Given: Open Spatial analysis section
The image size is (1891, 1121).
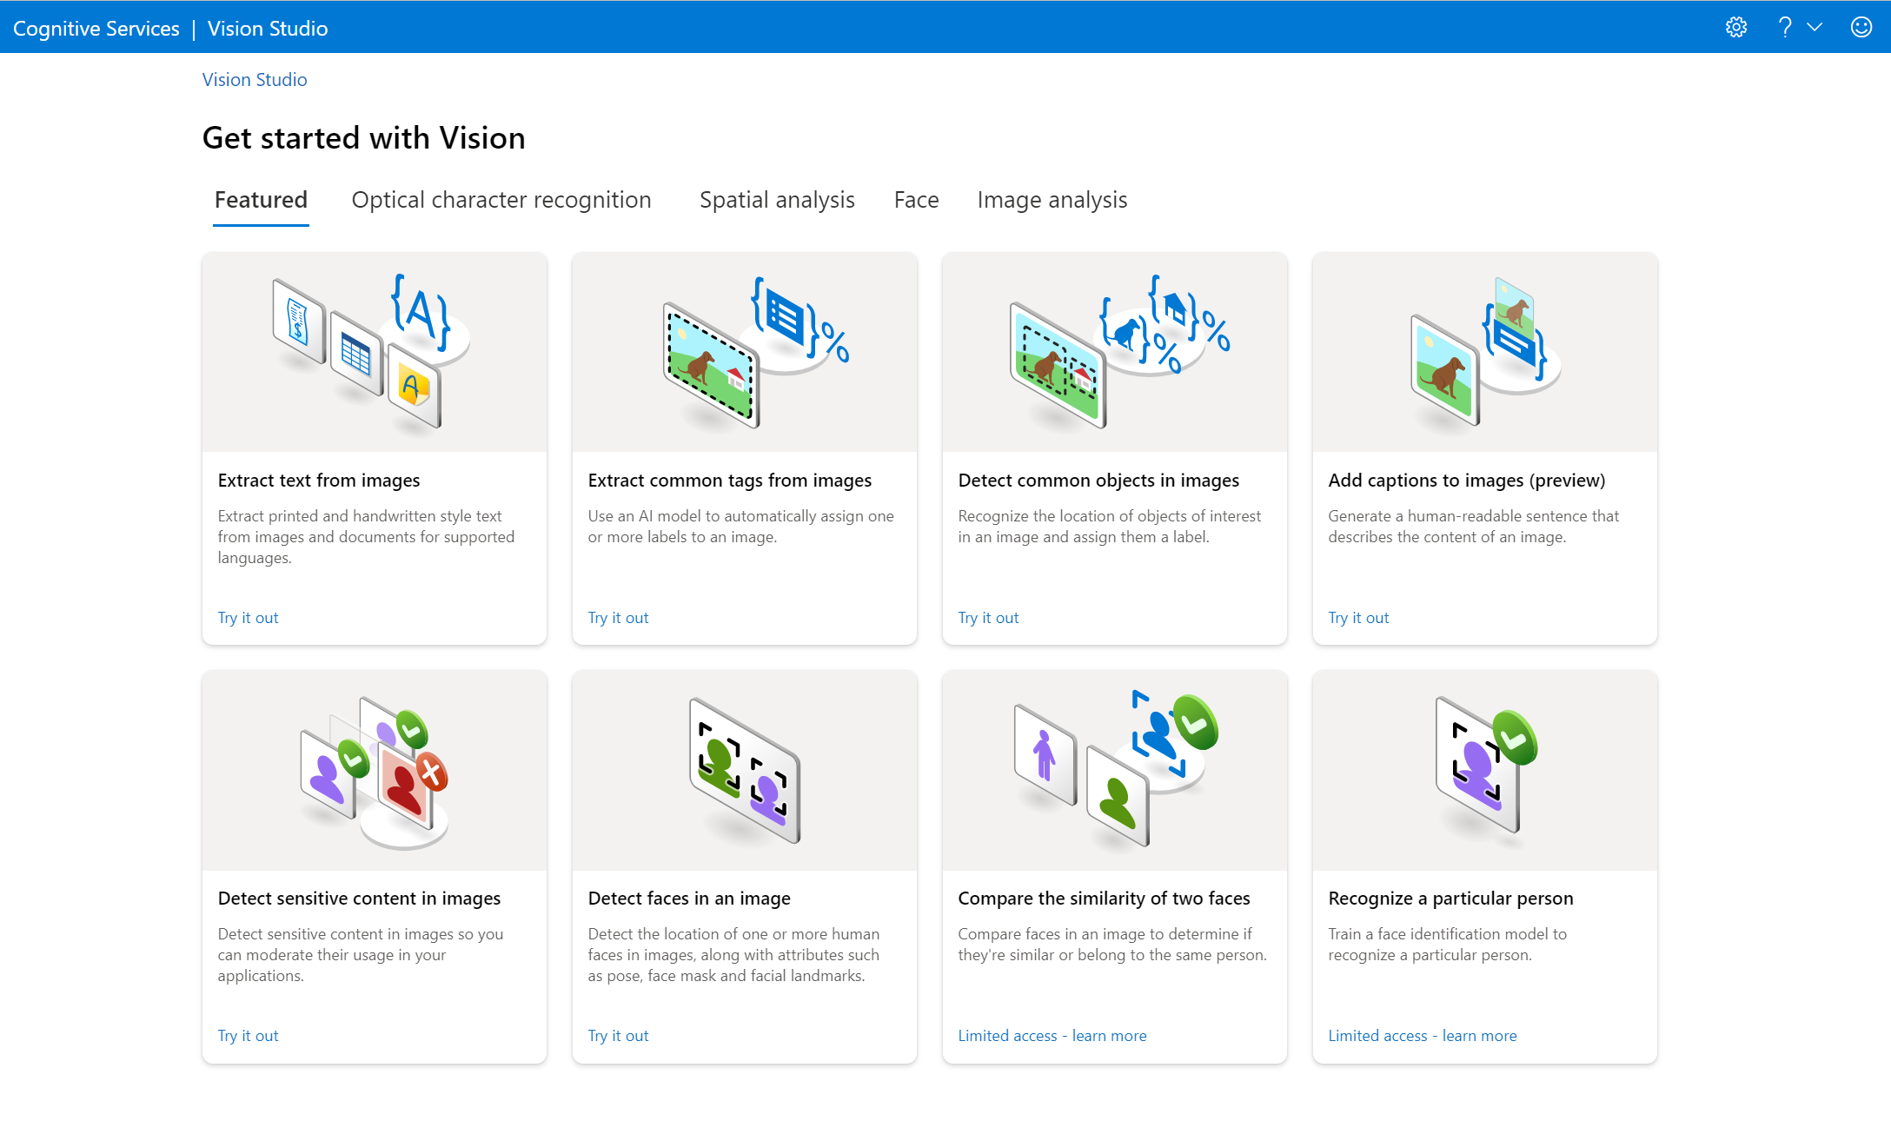Looking at the screenshot, I should click(777, 200).
